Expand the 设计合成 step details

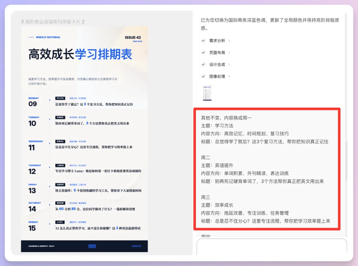(x=229, y=64)
